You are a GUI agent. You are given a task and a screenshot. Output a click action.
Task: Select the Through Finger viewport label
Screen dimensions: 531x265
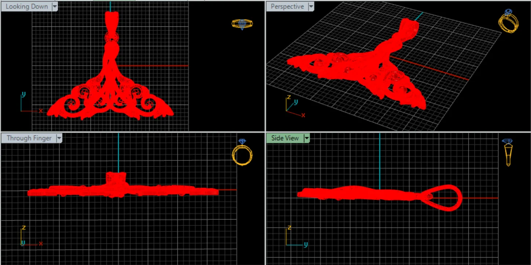click(x=29, y=138)
